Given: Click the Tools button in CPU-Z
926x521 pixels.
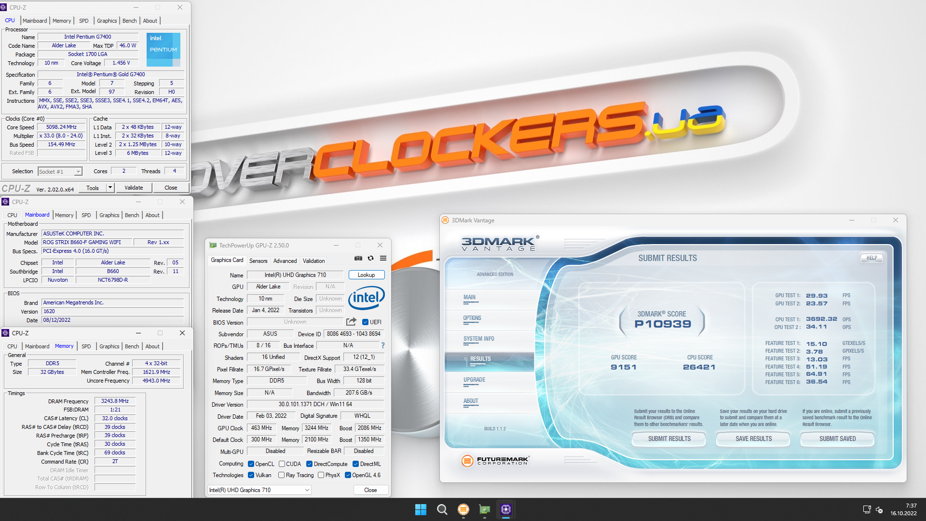Looking at the screenshot, I should point(93,188).
